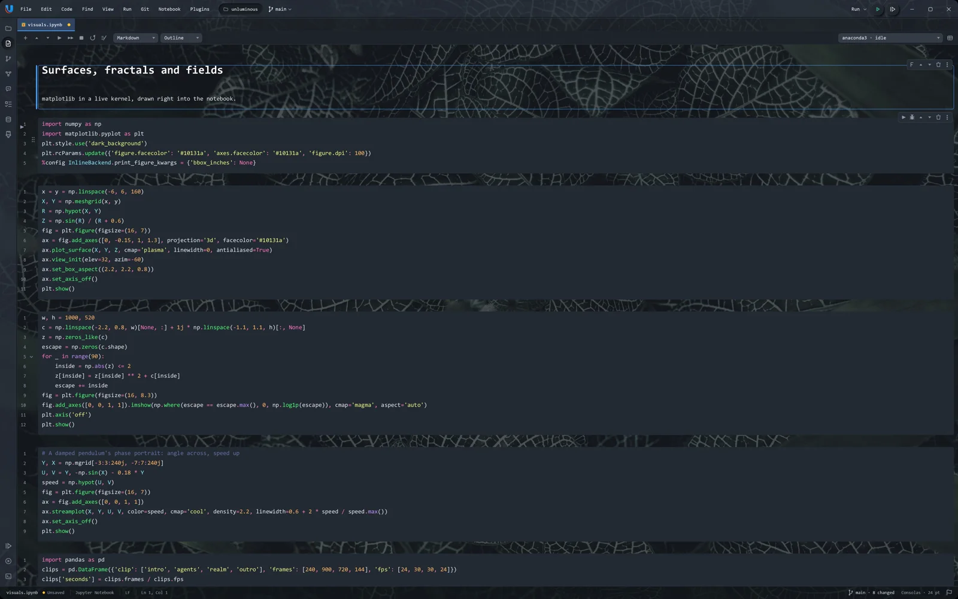Click the green Run button in title bar
This screenshot has width=958, height=599.
(878, 9)
